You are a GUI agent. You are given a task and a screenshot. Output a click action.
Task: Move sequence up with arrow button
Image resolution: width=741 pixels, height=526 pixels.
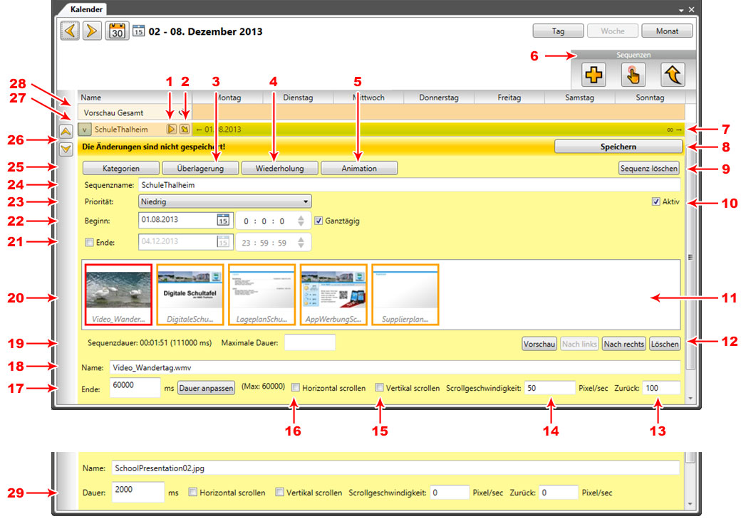pos(66,131)
